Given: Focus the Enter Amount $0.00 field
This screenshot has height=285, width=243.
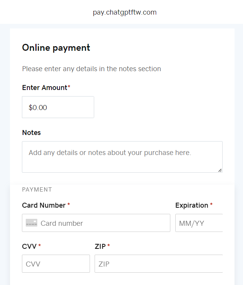Looking at the screenshot, I should tap(58, 107).
